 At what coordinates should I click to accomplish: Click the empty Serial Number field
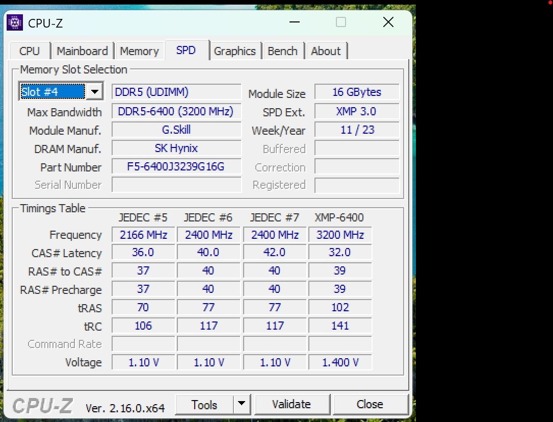(176, 185)
